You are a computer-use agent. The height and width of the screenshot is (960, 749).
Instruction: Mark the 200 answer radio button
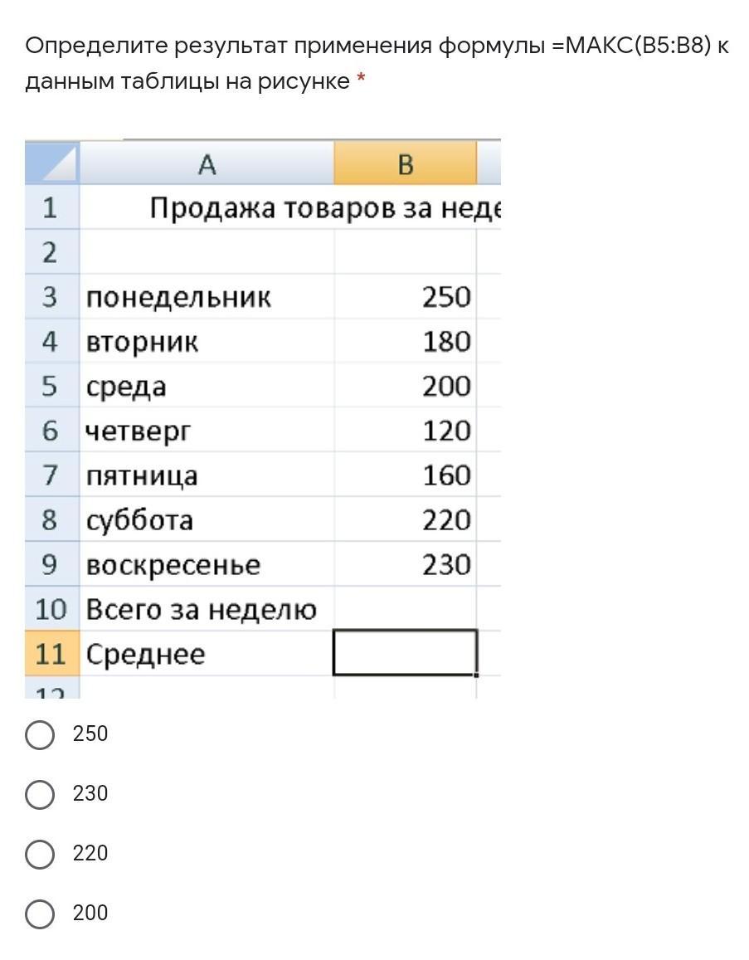[40, 914]
